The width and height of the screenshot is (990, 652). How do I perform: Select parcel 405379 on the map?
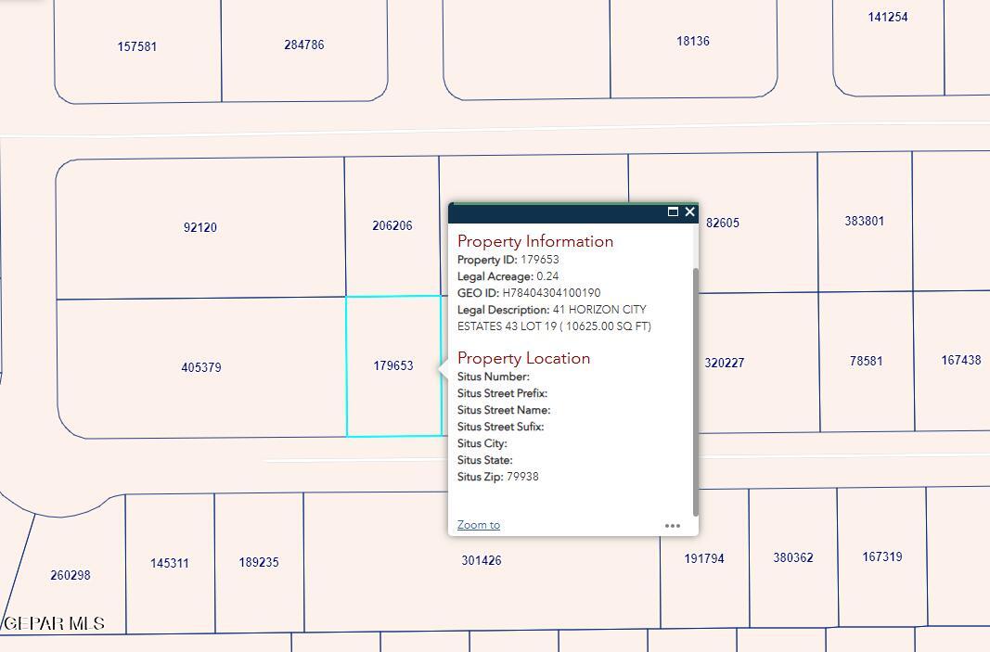pos(201,367)
